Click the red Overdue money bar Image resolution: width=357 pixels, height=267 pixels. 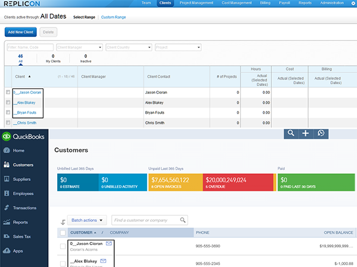[238, 182]
